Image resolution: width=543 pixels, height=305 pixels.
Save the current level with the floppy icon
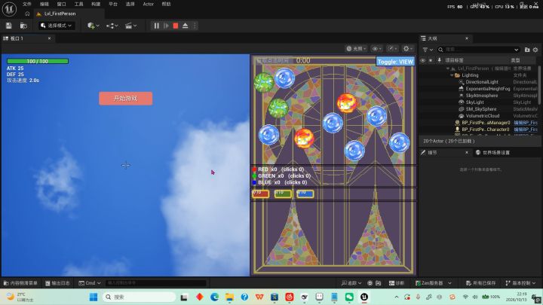8,26
